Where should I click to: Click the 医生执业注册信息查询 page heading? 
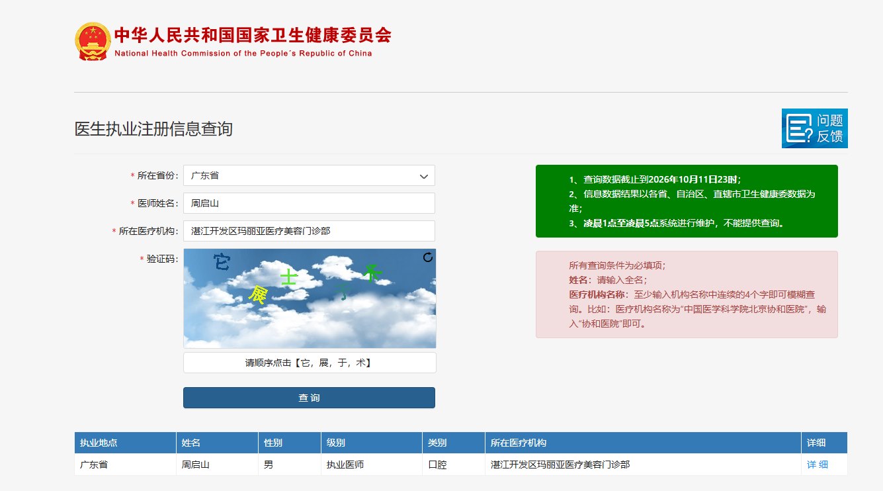[153, 129]
